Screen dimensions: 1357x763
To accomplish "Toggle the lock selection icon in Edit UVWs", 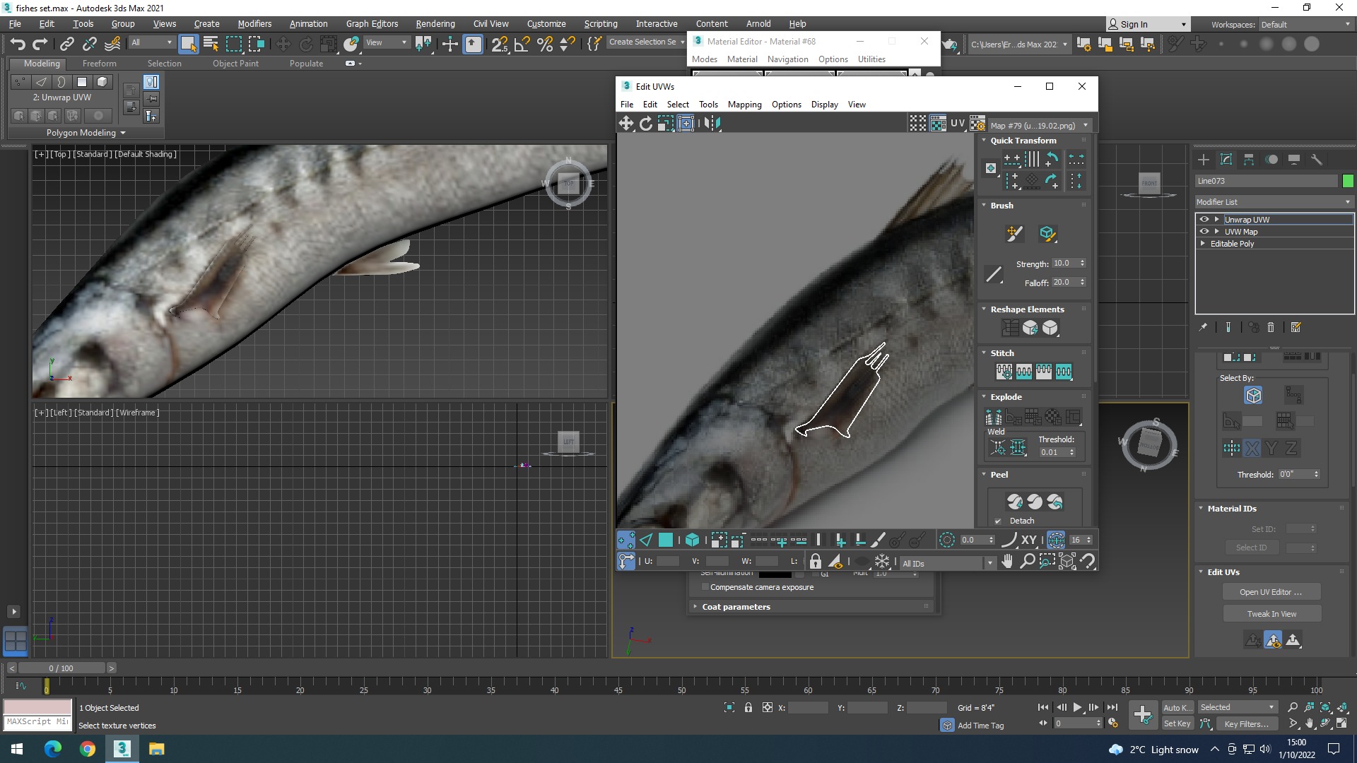I will tap(815, 562).
